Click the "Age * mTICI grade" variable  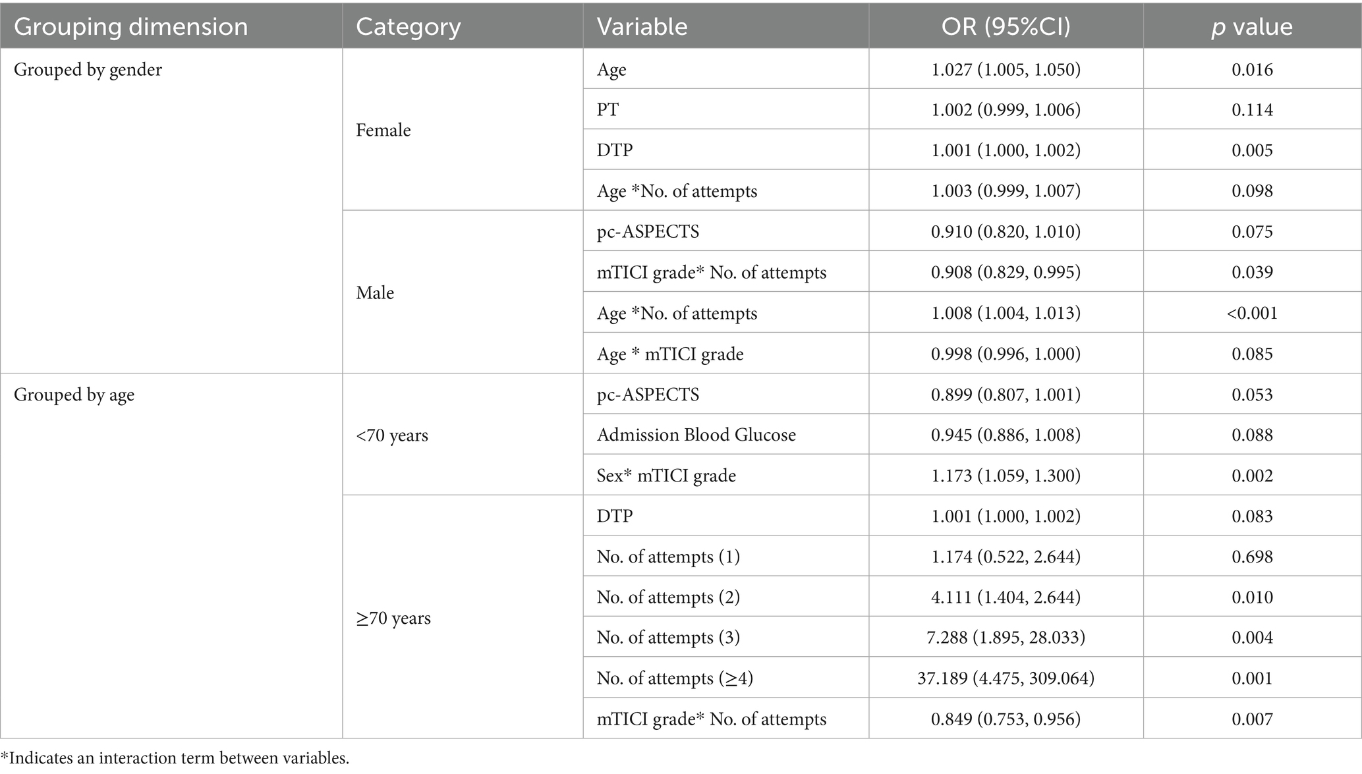click(669, 354)
